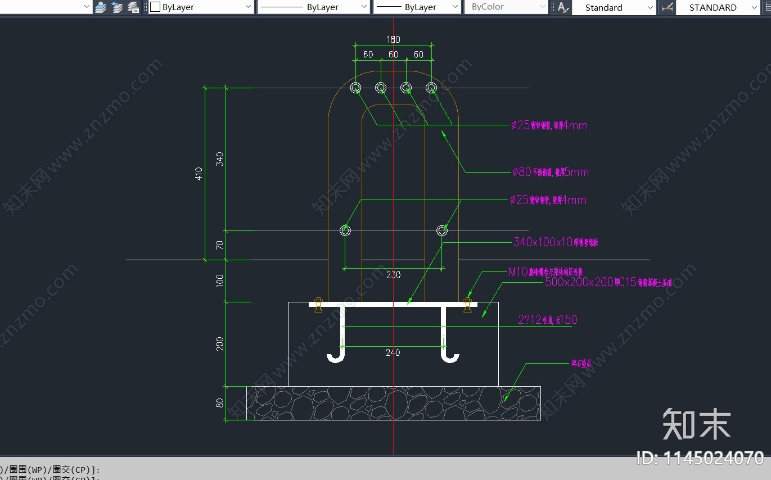The width and height of the screenshot is (771, 480).
Task: Select the 180 dimension text
Action: [393, 39]
